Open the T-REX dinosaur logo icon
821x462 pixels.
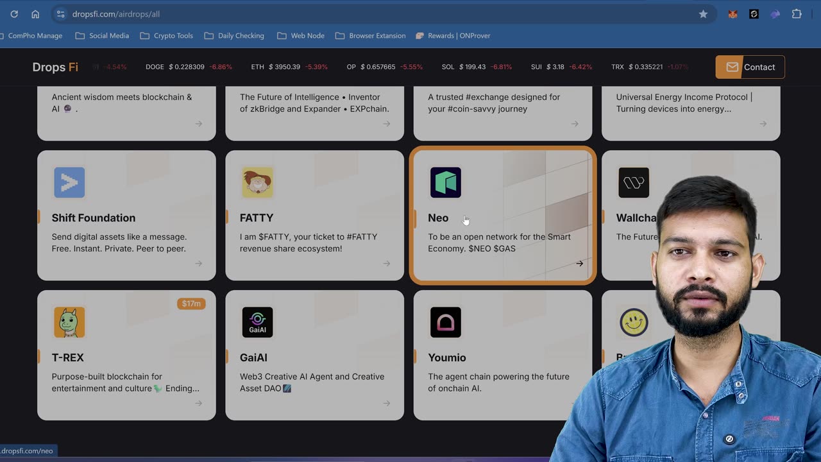[x=69, y=322]
